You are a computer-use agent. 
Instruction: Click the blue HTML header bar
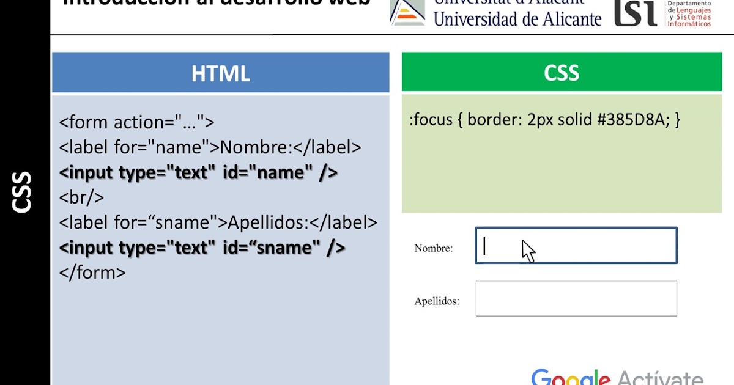221,72
